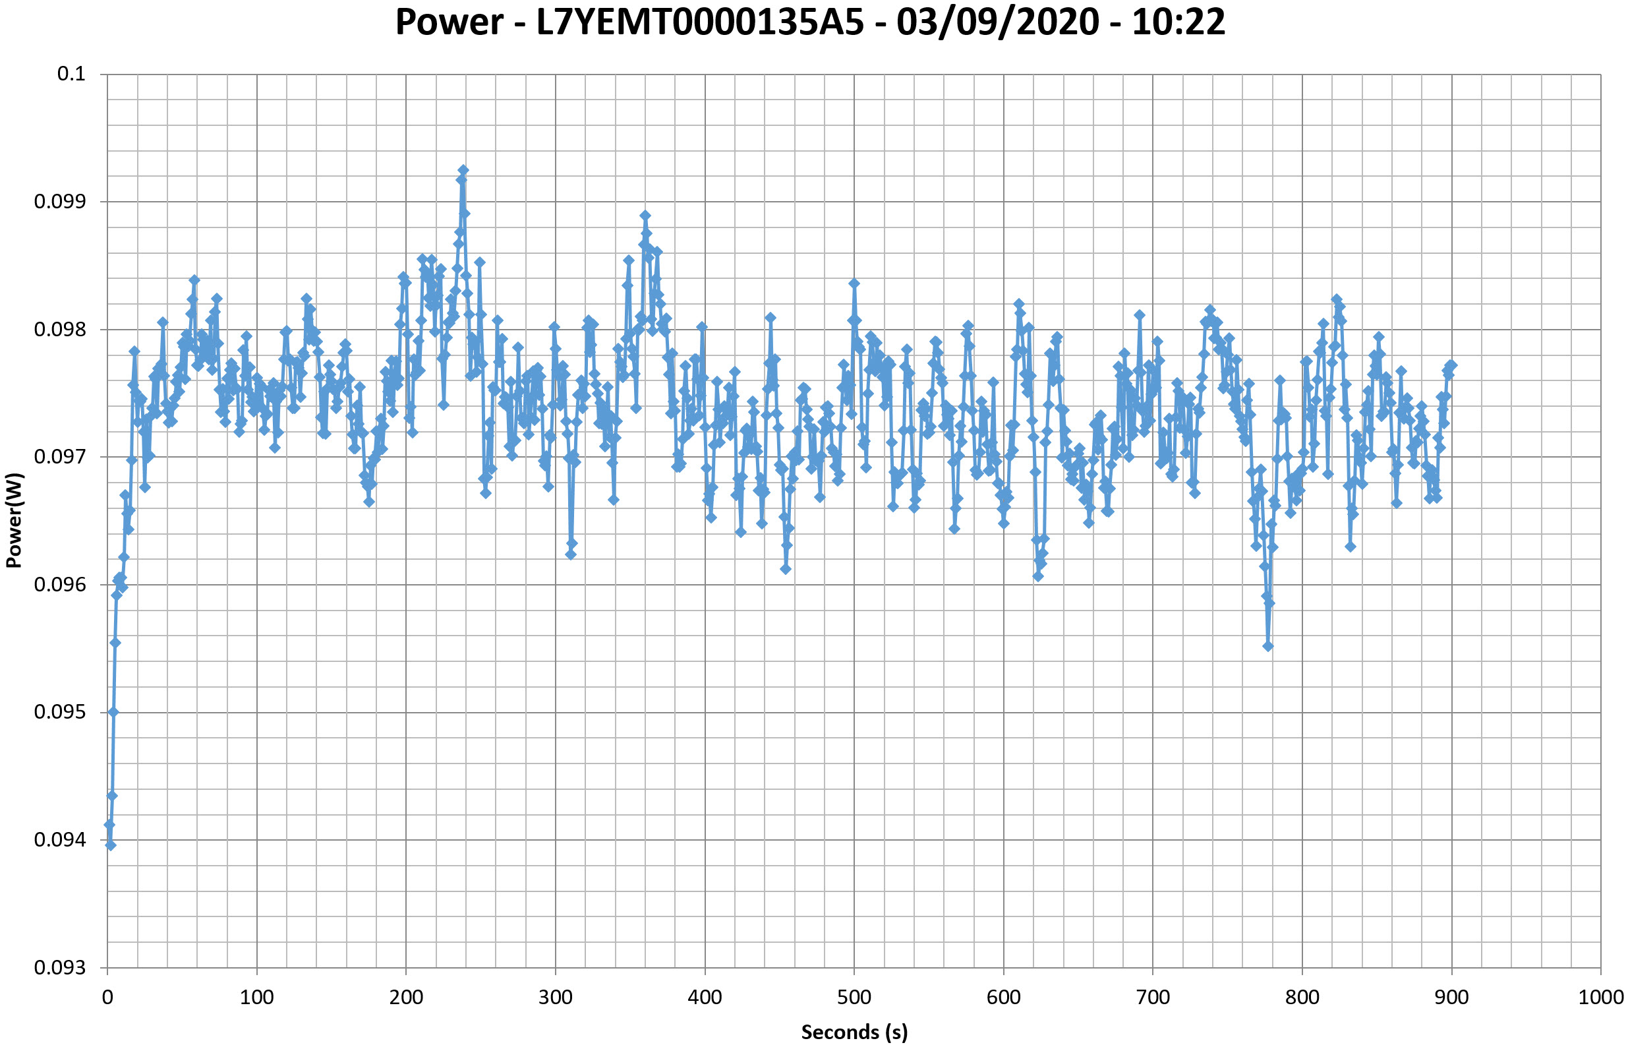Click the 500 x-axis label
This screenshot has width=1628, height=1047.
pos(854,998)
